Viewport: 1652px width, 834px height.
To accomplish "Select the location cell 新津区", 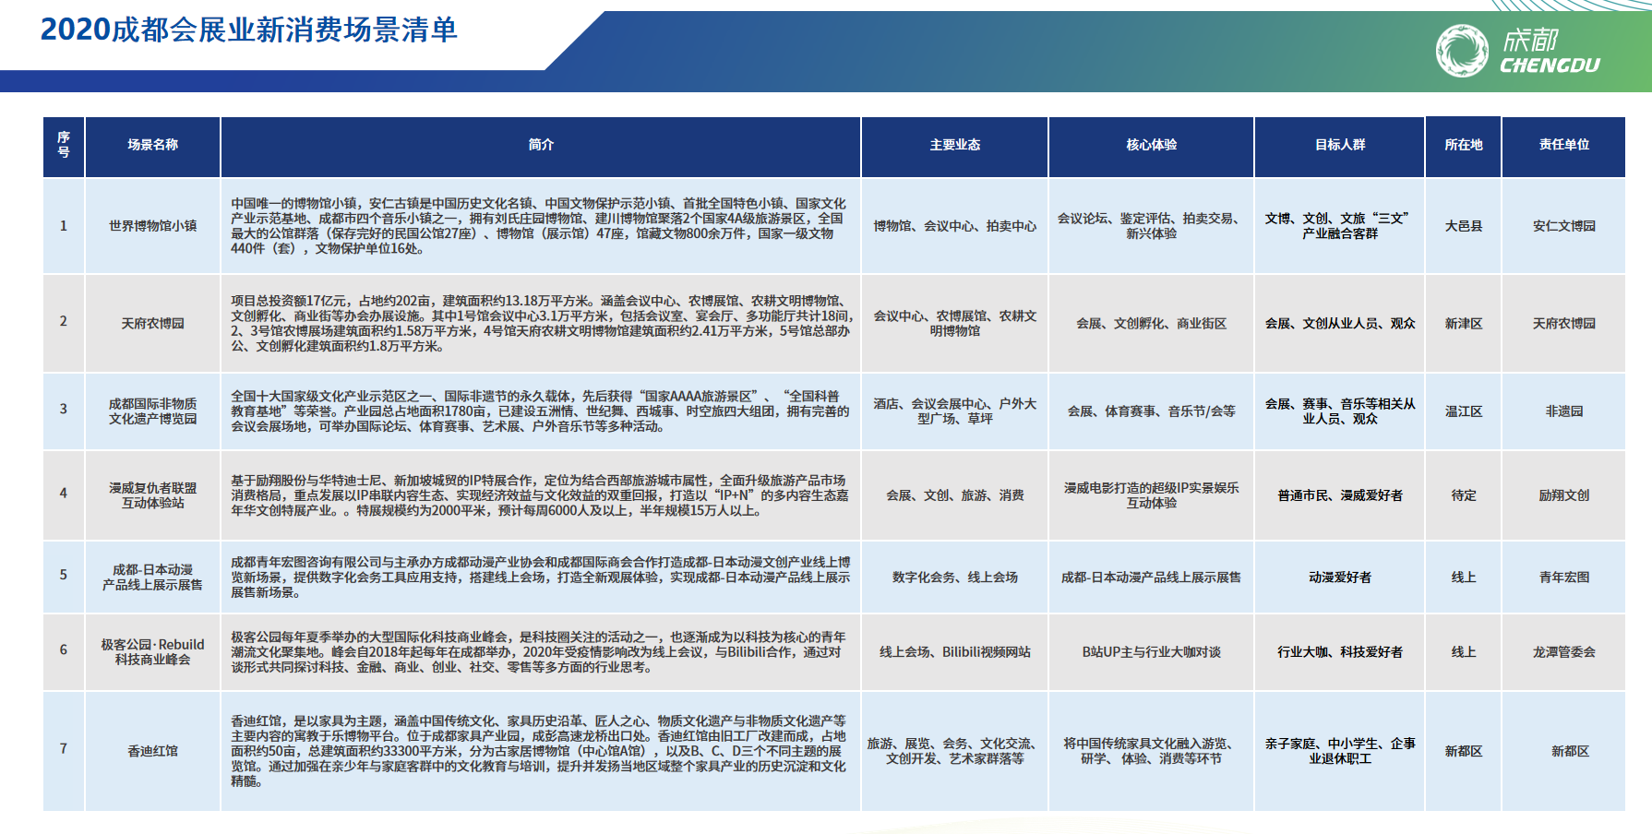I will (x=1464, y=324).
